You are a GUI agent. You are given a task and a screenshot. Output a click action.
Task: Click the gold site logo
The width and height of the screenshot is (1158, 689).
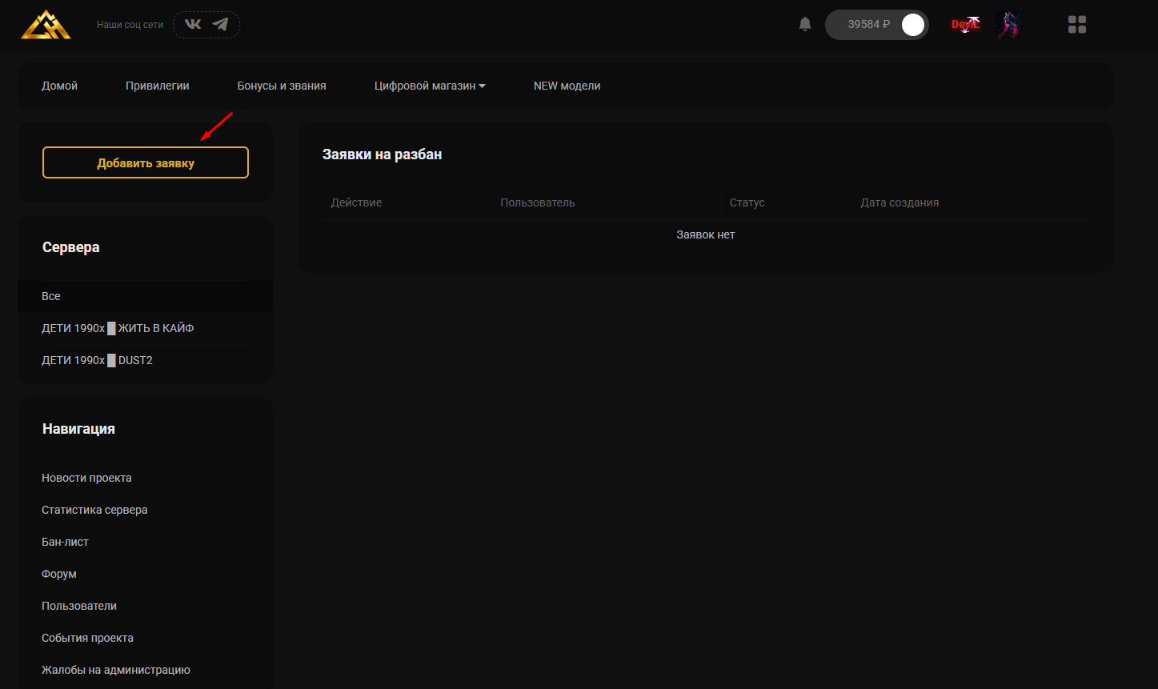pyautogui.click(x=46, y=25)
